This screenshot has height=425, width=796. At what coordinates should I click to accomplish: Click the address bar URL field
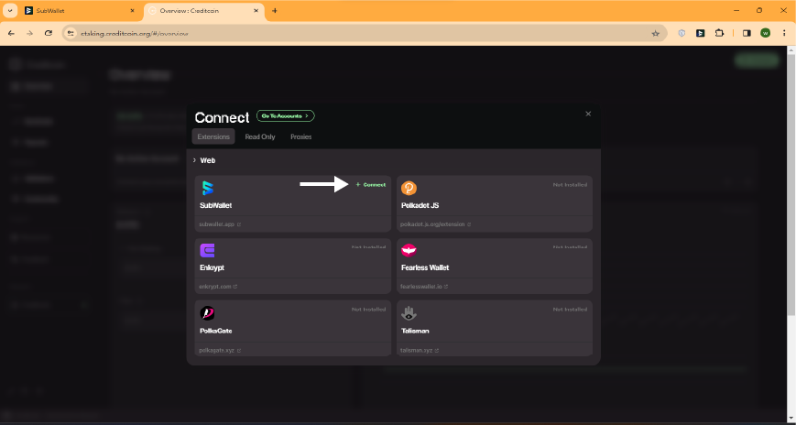355,34
